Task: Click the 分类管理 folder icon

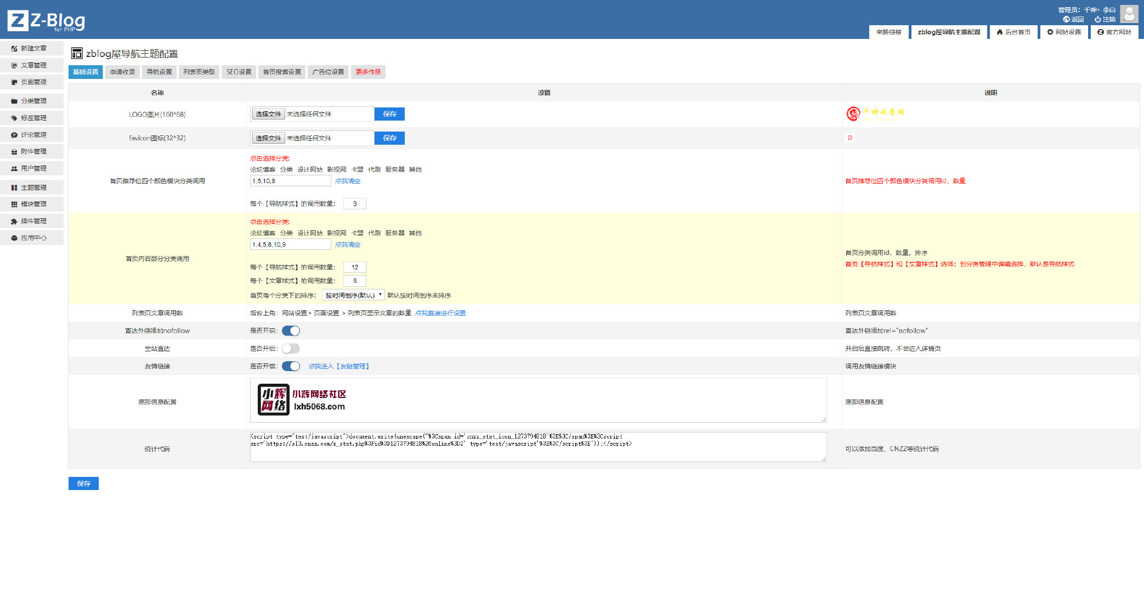Action: [14, 101]
